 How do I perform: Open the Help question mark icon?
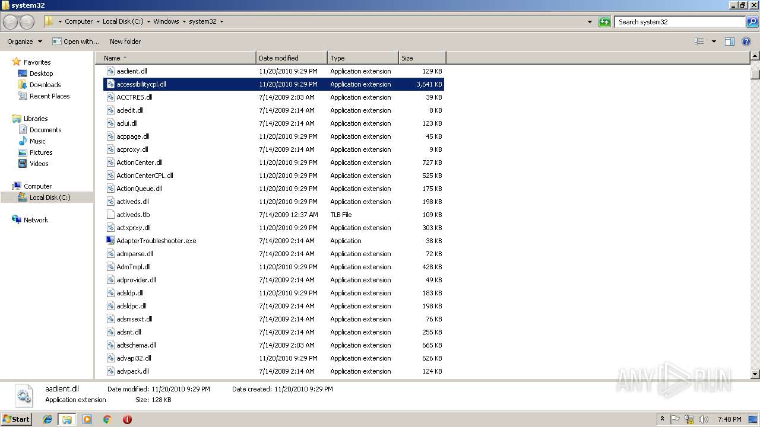tap(746, 42)
